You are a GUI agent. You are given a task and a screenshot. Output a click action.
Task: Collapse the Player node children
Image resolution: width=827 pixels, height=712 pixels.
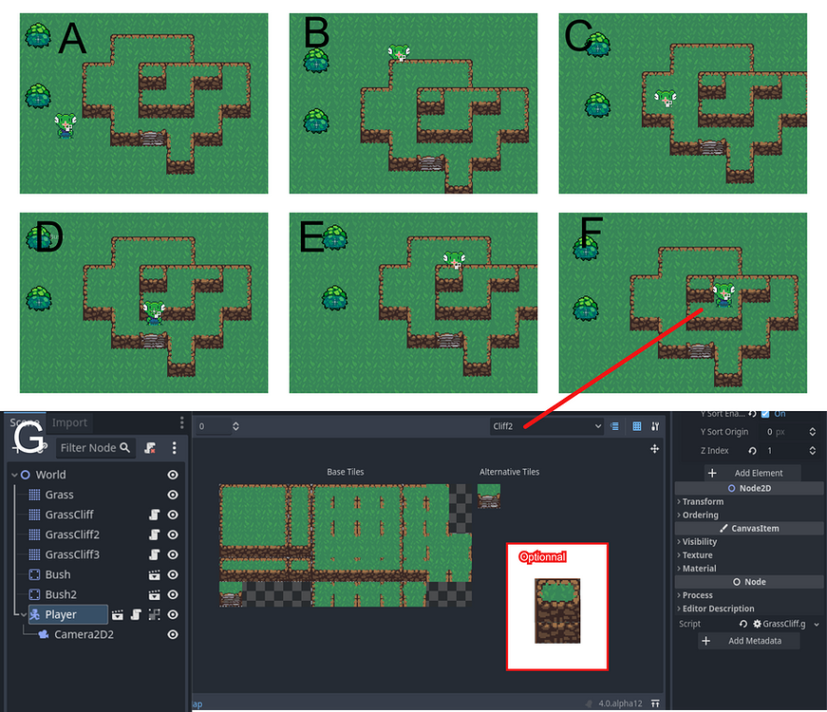click(x=24, y=615)
